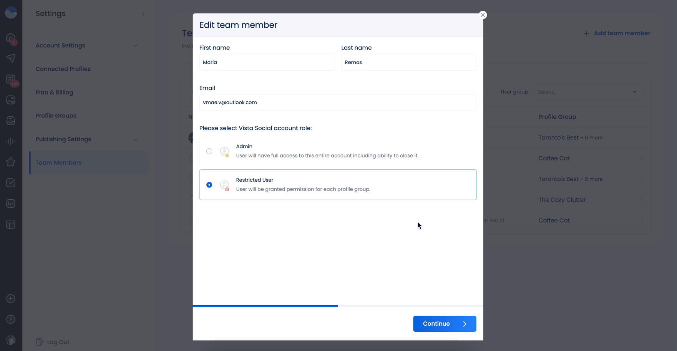The image size is (677, 351).
Task: Select the Restricted User radio button
Action: tap(209, 185)
